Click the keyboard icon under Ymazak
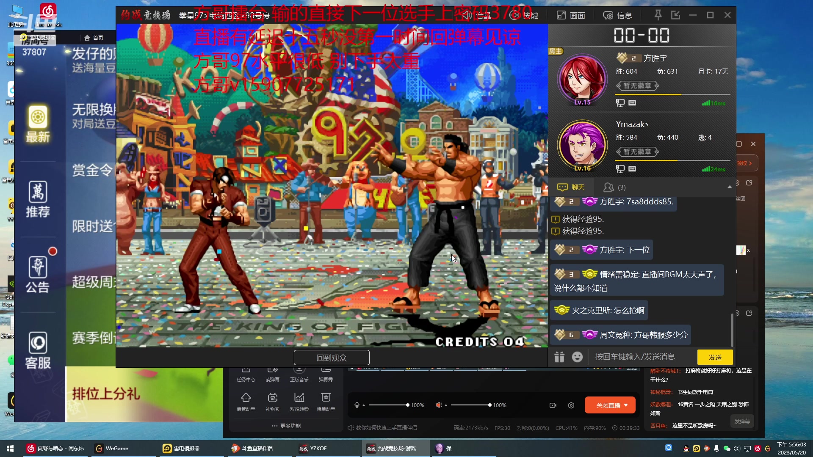 pos(632,169)
